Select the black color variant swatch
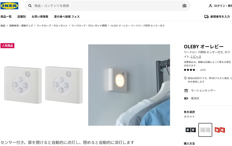The height and width of the screenshot is (146, 232). tap(191, 130)
